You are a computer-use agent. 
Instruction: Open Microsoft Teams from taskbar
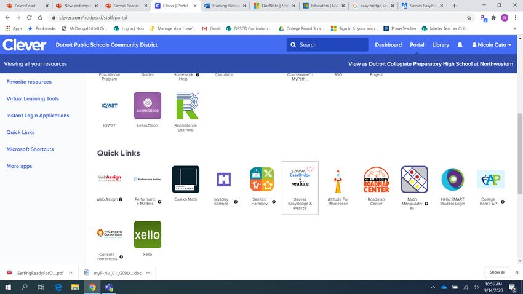109,287
